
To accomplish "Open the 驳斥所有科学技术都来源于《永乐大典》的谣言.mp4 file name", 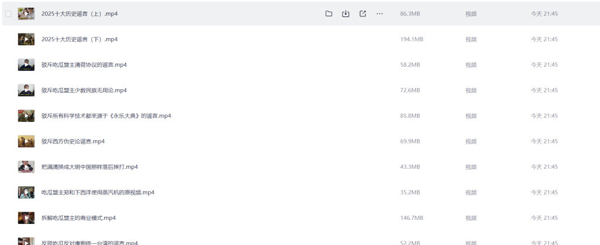I will coord(106,116).
